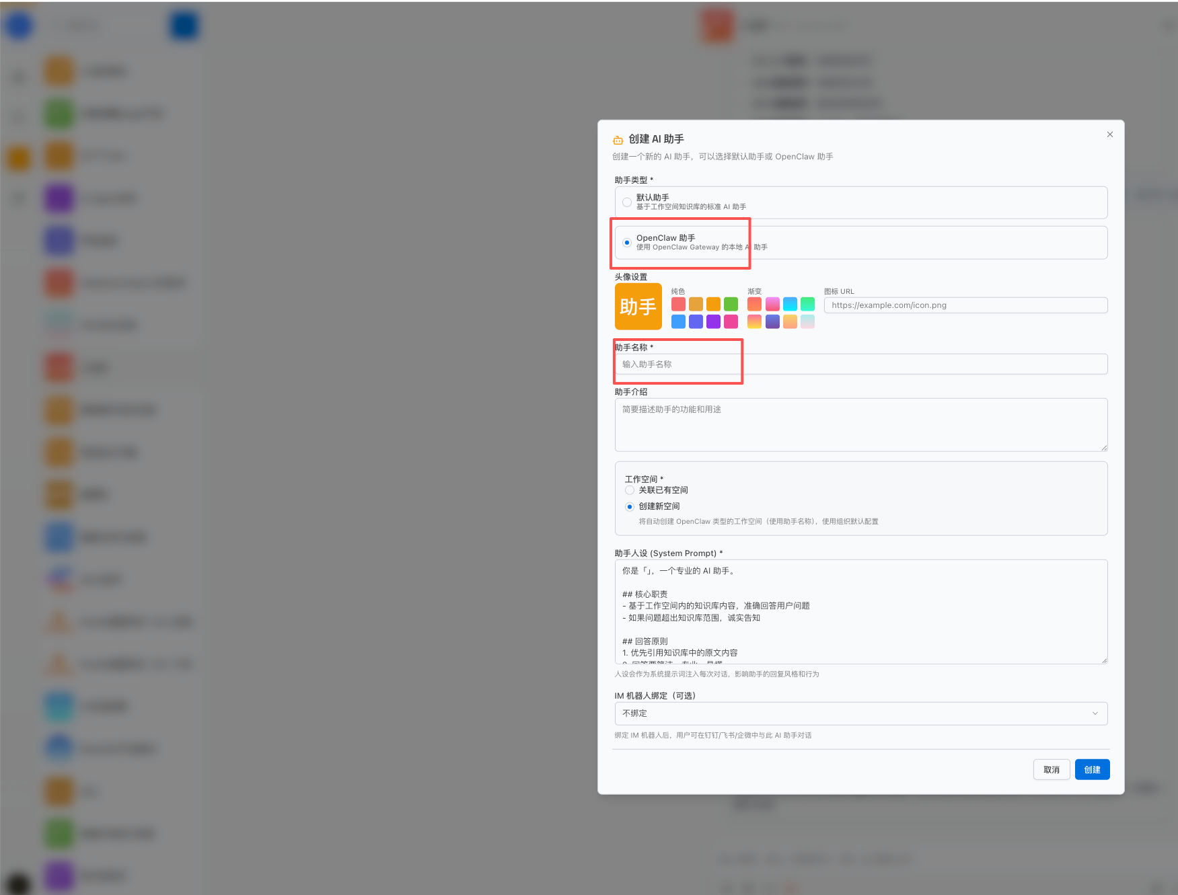Viewport: 1178px width, 895px height.
Task: Select the mint green gradient avatar swatch
Action: click(807, 305)
